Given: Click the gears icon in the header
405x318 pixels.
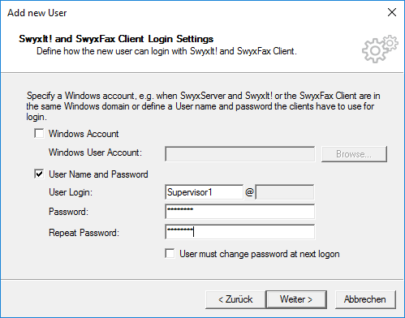Looking at the screenshot, I should pos(380,49).
